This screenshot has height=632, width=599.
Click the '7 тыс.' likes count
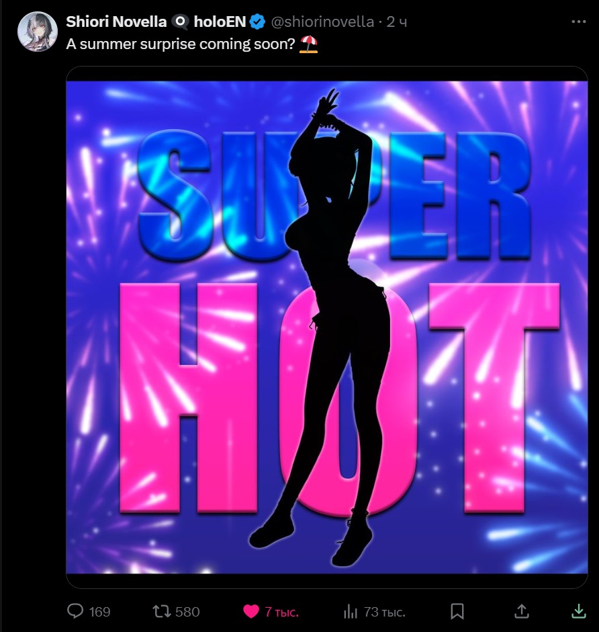click(282, 613)
